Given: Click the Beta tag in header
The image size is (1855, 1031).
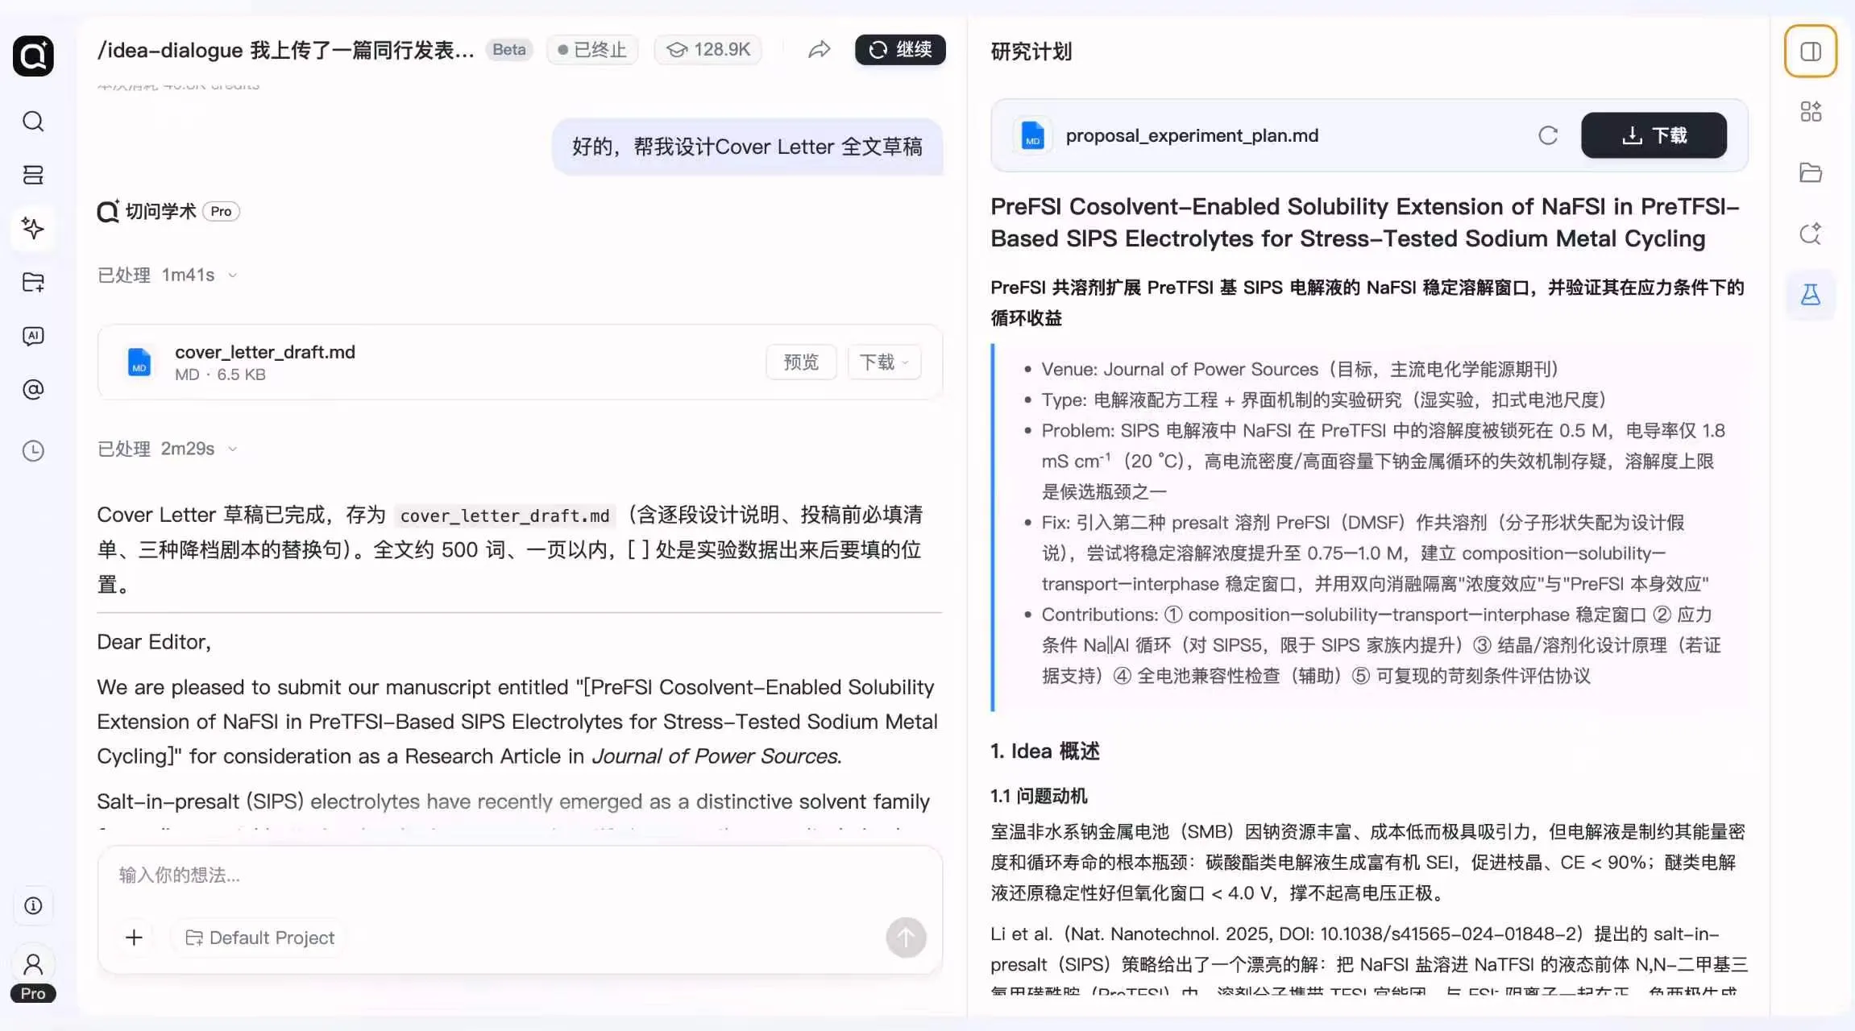Looking at the screenshot, I should pos(508,50).
